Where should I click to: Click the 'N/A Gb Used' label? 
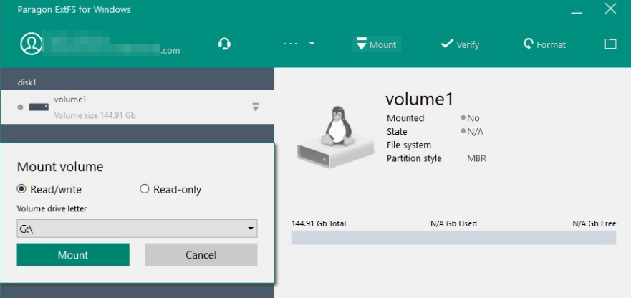(x=453, y=223)
